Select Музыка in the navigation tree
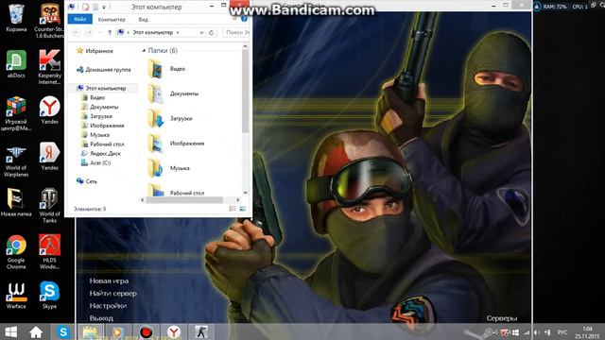This screenshot has width=605, height=340. point(95,135)
